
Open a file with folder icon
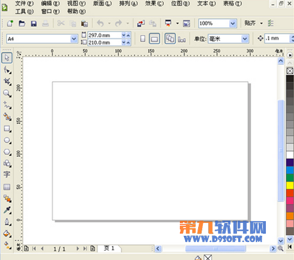coord(22,24)
